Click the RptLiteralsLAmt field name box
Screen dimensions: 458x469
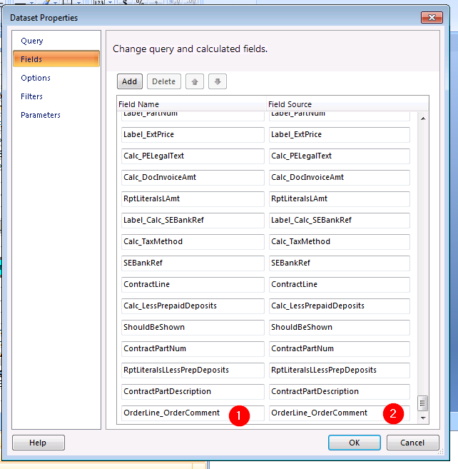point(193,199)
